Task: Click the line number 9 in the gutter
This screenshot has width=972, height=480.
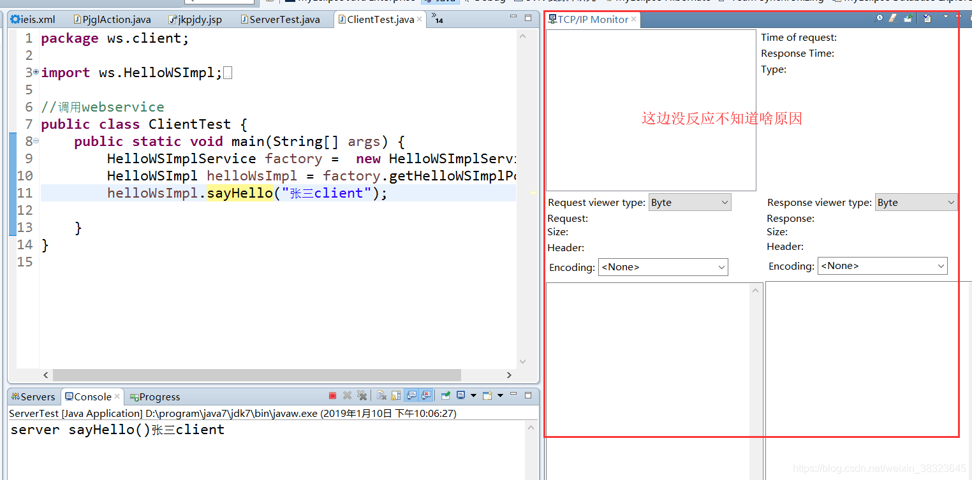Action: coord(29,159)
